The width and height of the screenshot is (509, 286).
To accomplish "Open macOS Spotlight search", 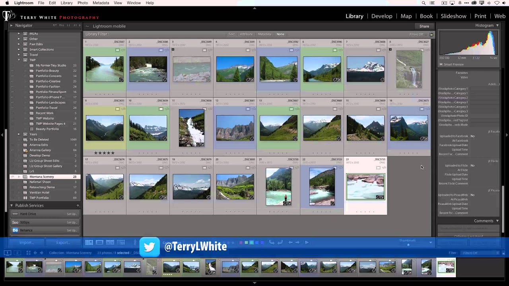I will click(x=424, y=3).
